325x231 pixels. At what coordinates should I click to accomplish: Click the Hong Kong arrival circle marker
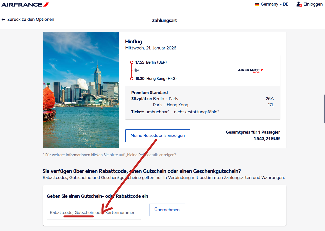tap(131, 79)
